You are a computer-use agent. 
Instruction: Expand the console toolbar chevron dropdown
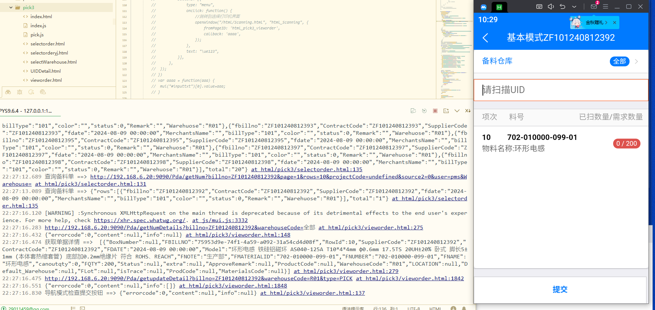pyautogui.click(x=457, y=111)
